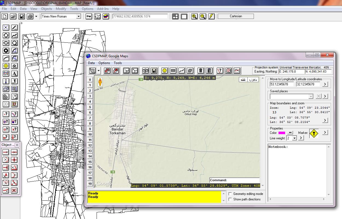The height and width of the screenshot is (219, 342).
Task: Click the go arrow beside longitude/latitude fields
Action: tap(325, 84)
